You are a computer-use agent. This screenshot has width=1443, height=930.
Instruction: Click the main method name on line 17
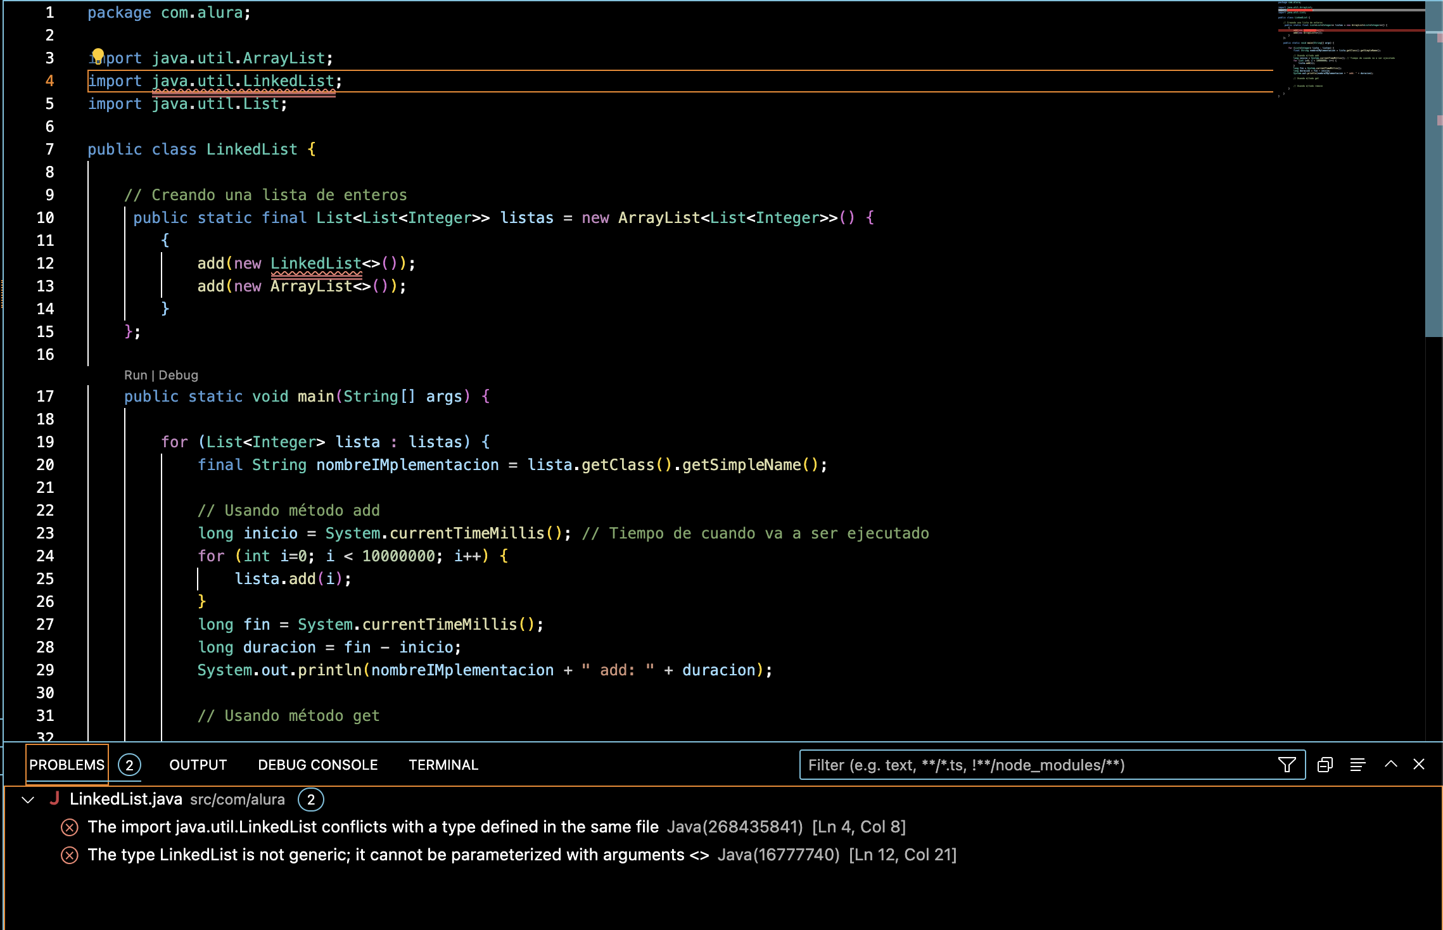point(315,397)
